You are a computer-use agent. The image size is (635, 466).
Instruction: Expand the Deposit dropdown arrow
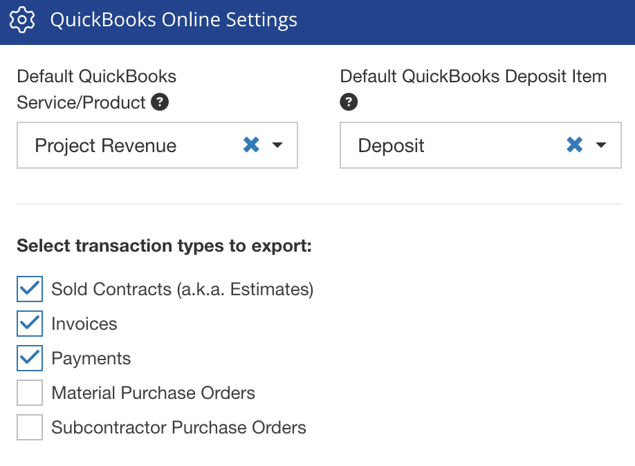coord(601,145)
